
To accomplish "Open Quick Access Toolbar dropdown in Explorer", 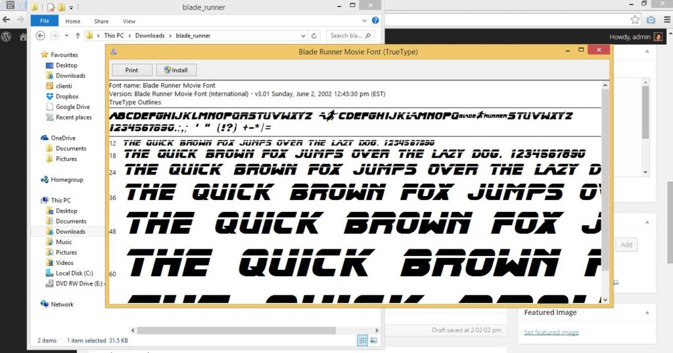I will coord(71,7).
